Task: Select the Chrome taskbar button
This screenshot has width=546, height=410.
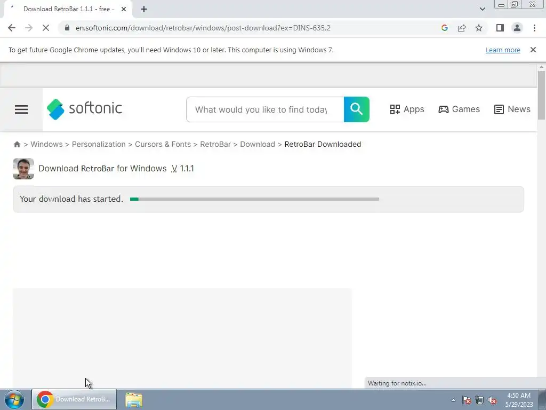Action: coord(74,399)
